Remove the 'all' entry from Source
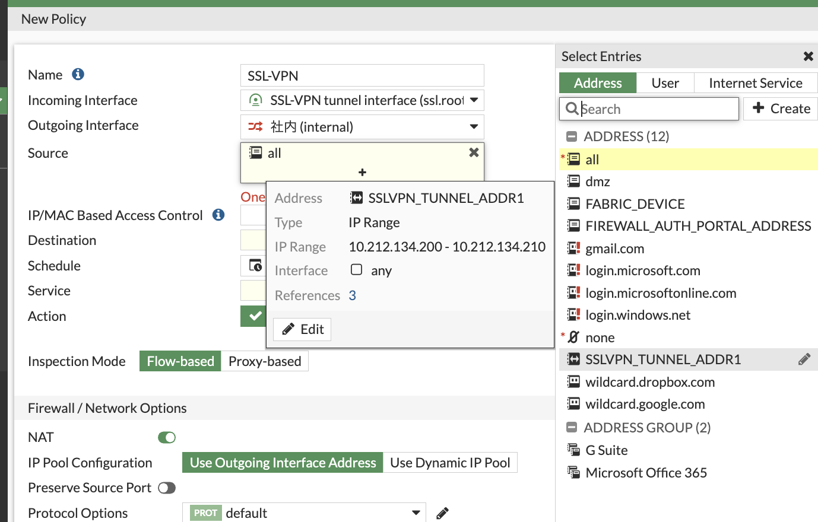The width and height of the screenshot is (818, 522). [474, 152]
